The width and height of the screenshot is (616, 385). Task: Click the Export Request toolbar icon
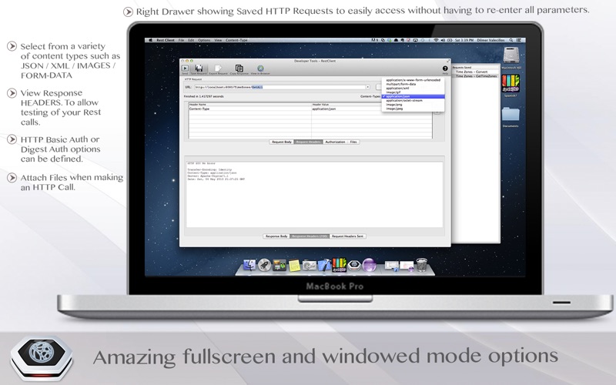[218, 69]
